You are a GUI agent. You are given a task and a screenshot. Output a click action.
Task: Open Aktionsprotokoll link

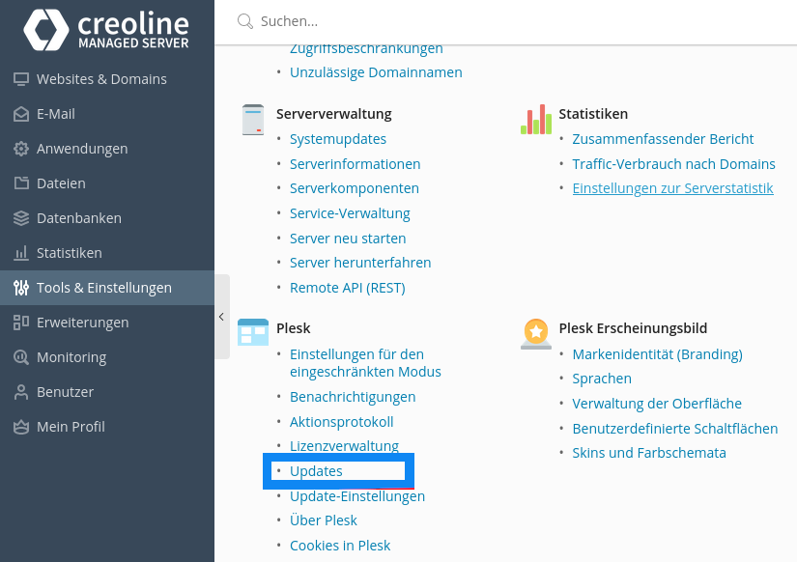342,422
